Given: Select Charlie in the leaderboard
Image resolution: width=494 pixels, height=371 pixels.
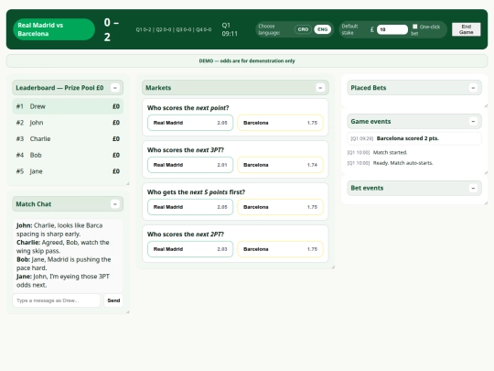Looking at the screenshot, I should pyautogui.click(x=68, y=139).
